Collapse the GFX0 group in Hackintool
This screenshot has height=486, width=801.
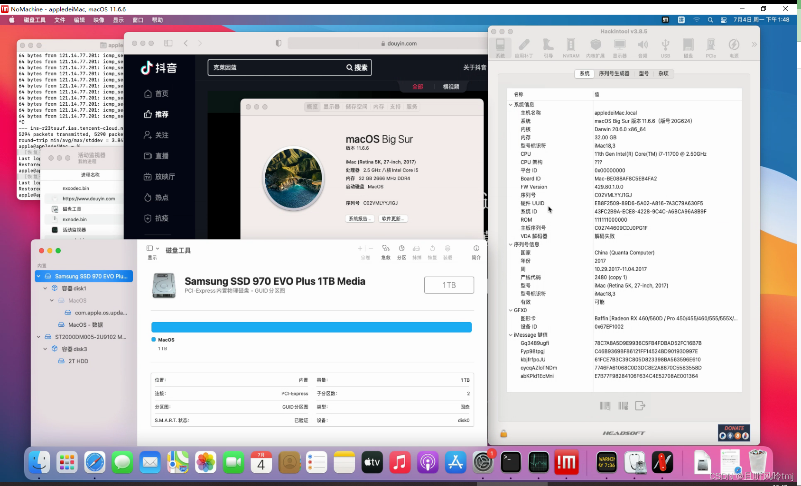click(x=511, y=310)
